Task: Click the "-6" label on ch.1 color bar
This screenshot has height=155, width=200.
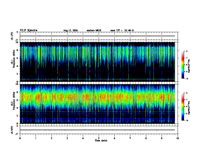Action: click(187, 51)
